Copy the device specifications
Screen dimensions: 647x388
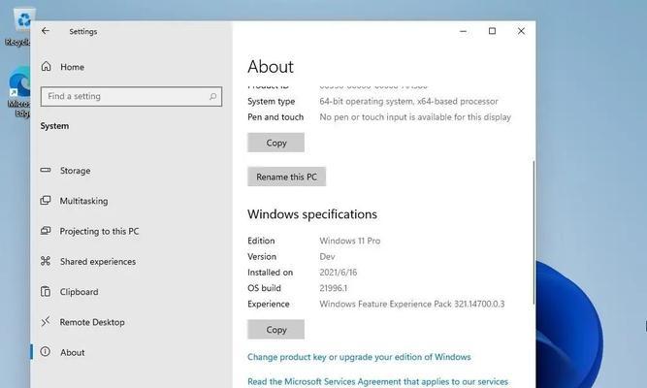click(276, 143)
